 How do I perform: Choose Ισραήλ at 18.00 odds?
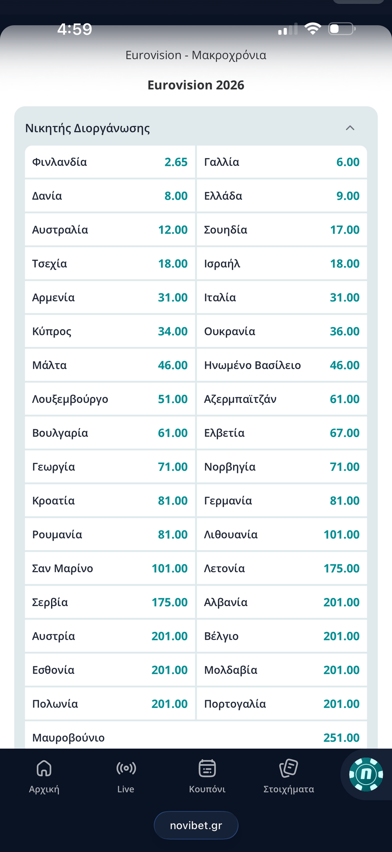pyautogui.click(x=282, y=264)
